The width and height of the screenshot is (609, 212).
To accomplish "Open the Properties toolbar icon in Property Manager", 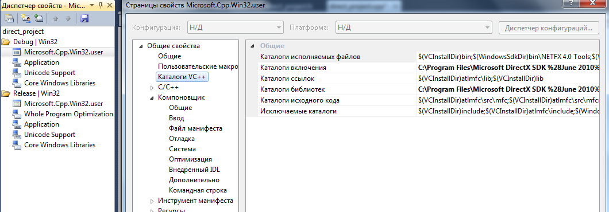I will coord(9,18).
